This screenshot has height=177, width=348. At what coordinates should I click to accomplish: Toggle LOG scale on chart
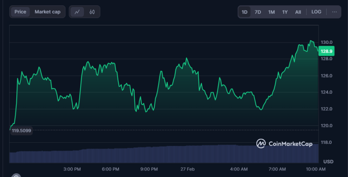coord(316,12)
